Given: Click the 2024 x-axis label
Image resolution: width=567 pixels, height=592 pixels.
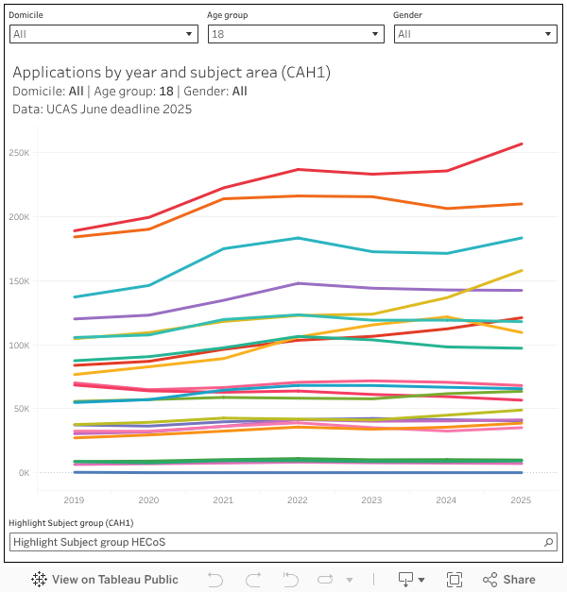Looking at the screenshot, I should [446, 499].
